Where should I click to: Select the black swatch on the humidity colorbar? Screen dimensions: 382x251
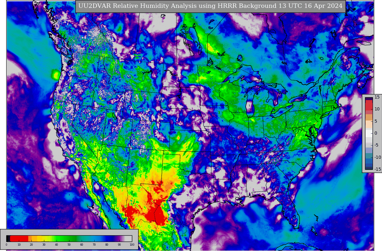tap(7, 238)
